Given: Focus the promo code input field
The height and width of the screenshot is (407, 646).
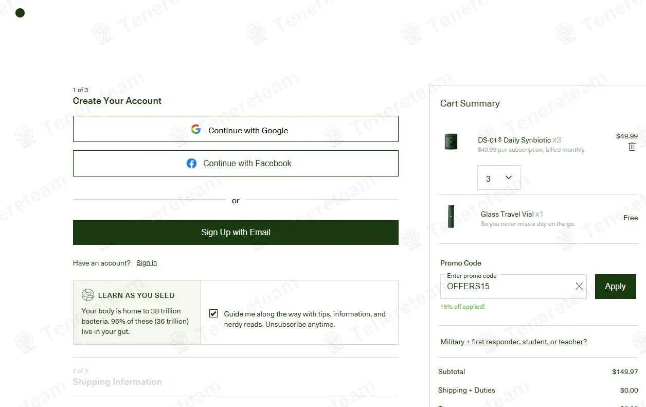Looking at the screenshot, I should coord(507,287).
